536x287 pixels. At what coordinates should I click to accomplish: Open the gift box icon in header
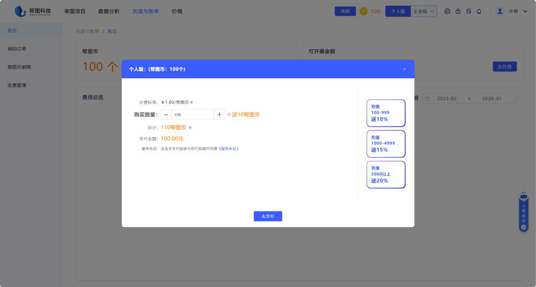pos(458,11)
